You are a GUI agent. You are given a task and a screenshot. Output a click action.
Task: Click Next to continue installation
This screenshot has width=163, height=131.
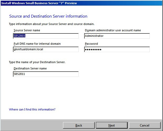pyautogui.click(x=112, y=125)
